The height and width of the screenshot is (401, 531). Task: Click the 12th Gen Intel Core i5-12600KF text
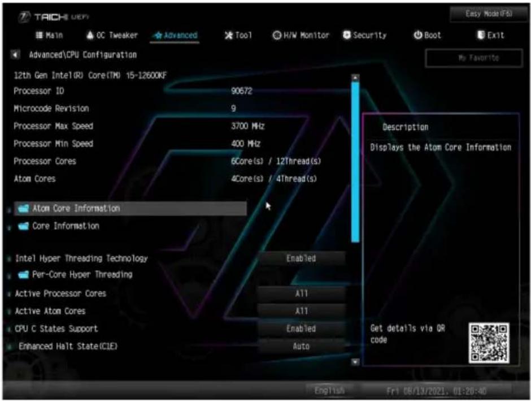(90, 75)
